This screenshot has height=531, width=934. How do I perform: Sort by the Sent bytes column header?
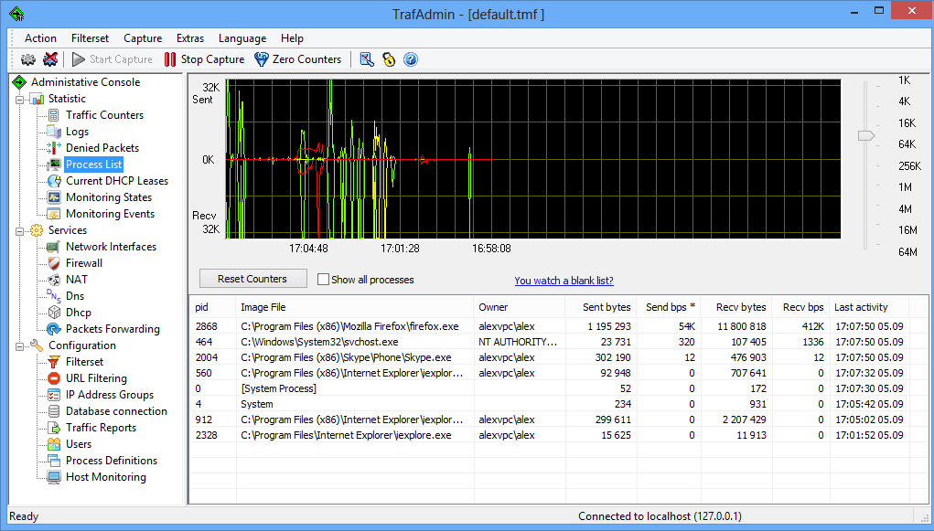[600, 307]
